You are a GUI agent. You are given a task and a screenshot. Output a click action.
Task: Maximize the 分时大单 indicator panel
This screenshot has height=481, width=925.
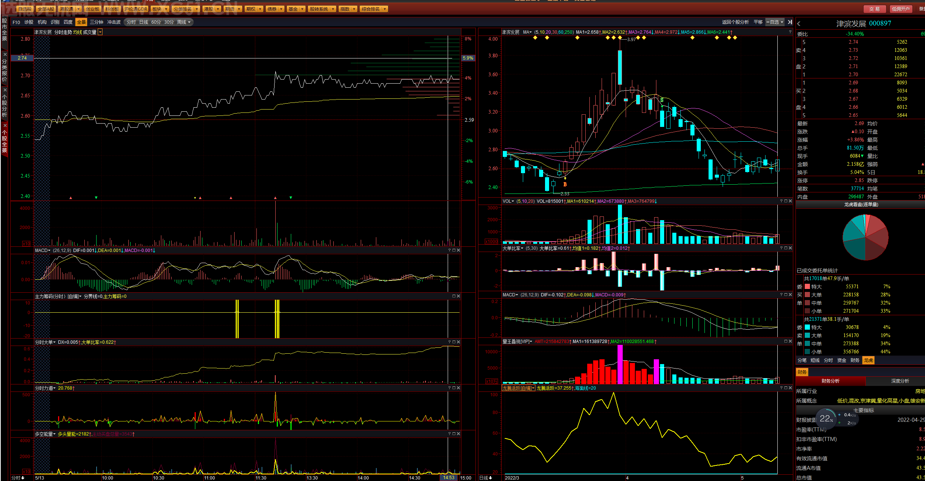[454, 342]
